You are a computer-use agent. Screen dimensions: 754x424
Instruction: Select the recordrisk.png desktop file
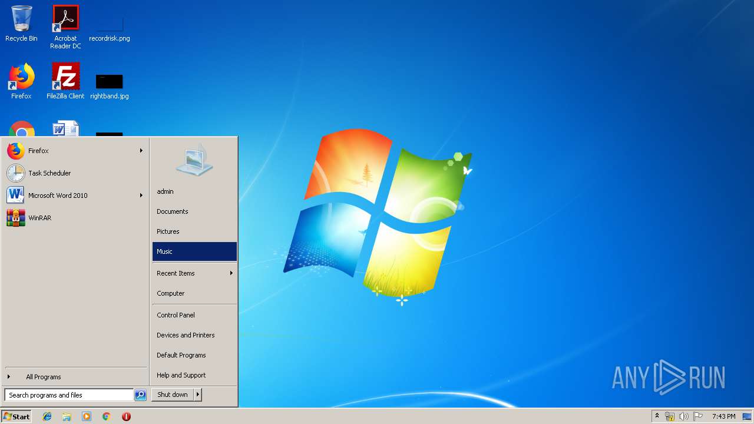pyautogui.click(x=110, y=27)
